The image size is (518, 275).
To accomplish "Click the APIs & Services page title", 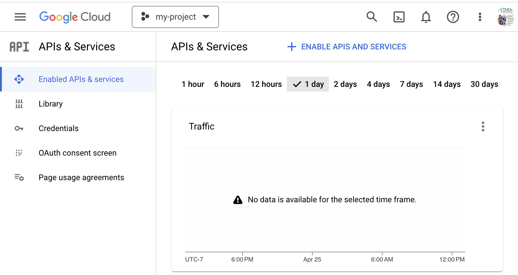I will pyautogui.click(x=209, y=47).
